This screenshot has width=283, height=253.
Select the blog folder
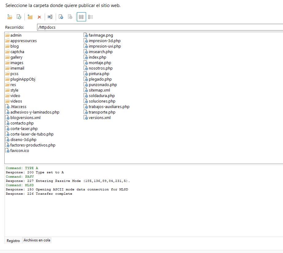click(x=14, y=46)
